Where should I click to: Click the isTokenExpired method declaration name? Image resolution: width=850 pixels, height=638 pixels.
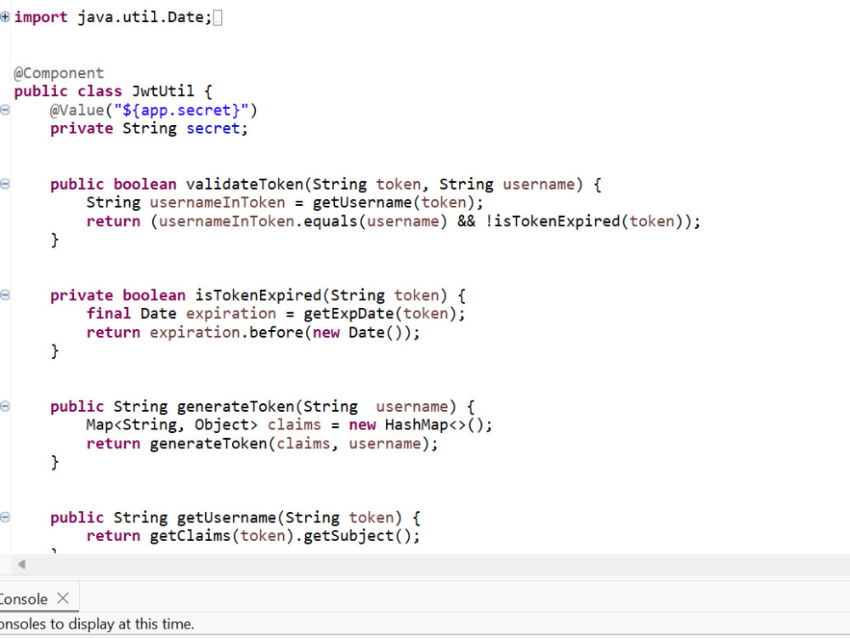pos(258,296)
